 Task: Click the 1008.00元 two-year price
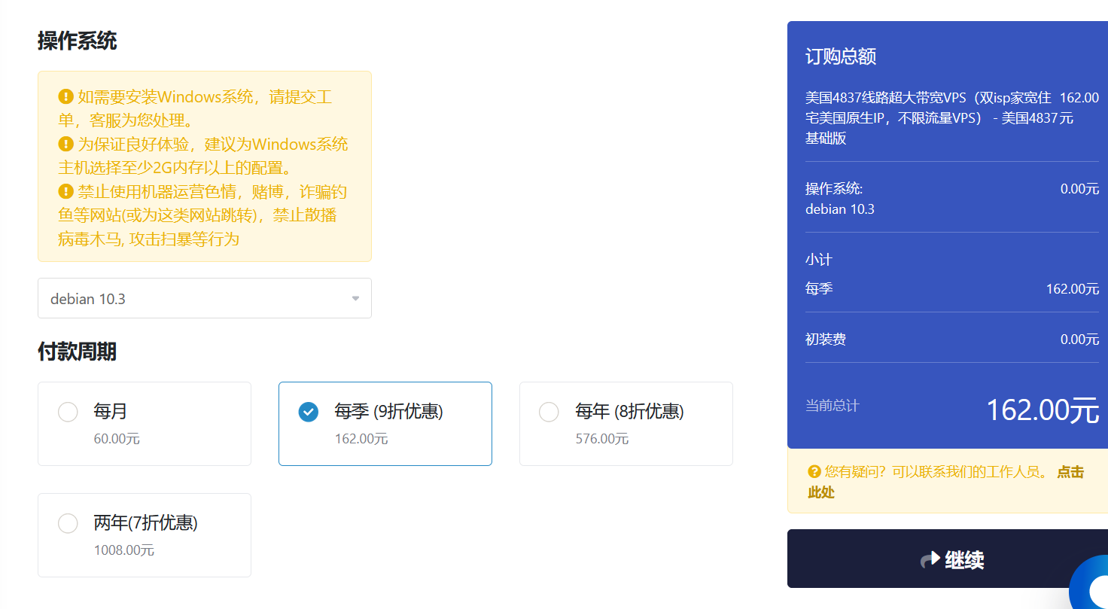(x=124, y=550)
